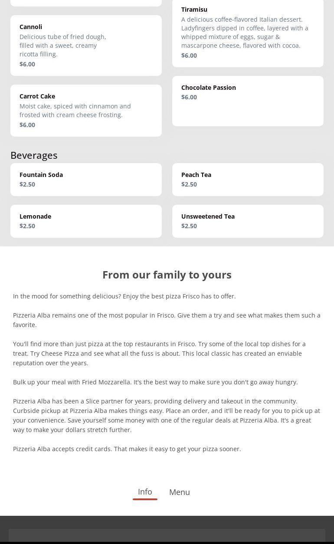
Task: Switch to the Info tab
Action: pos(145,492)
